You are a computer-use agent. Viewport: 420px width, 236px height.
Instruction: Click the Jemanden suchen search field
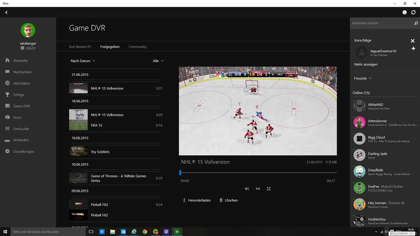pyautogui.click(x=381, y=23)
